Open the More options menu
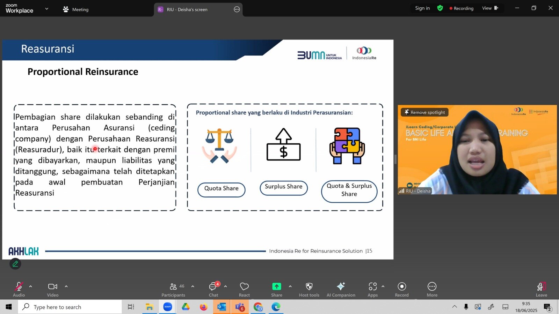Image resolution: width=559 pixels, height=314 pixels. (432, 289)
